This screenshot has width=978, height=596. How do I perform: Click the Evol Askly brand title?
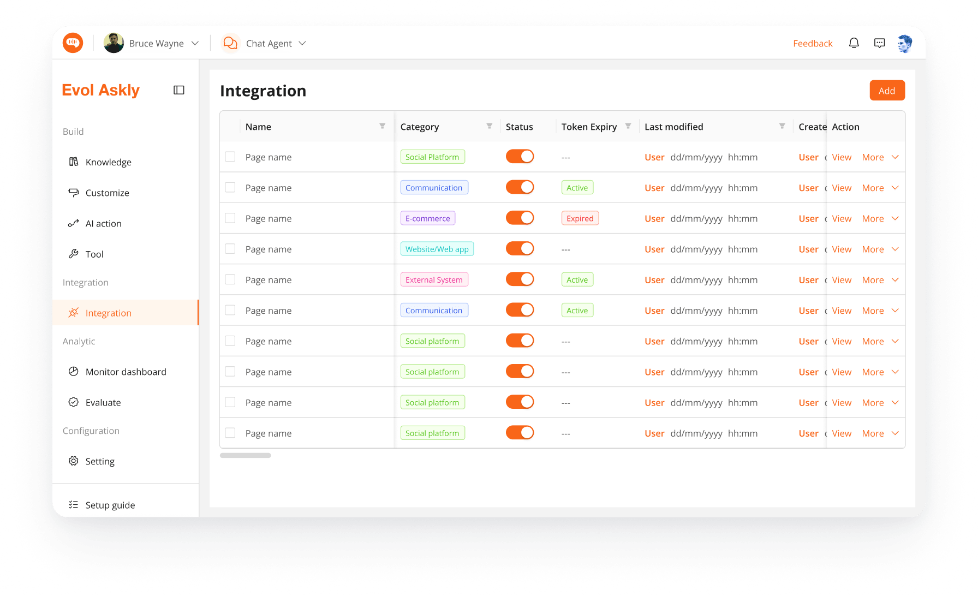coord(100,90)
